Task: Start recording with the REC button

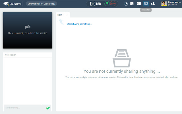Action: pyautogui.click(x=95, y=4)
